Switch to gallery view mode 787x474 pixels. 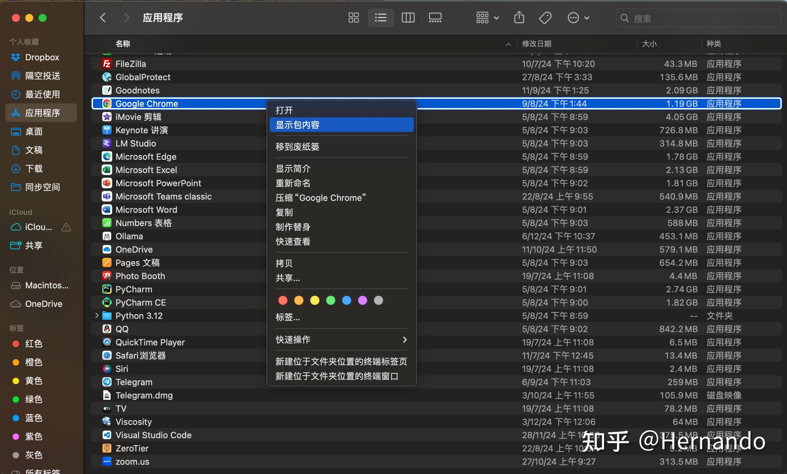[x=435, y=18]
